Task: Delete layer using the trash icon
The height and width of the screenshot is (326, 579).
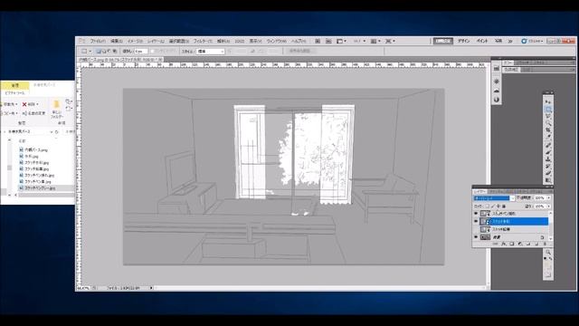Action: [545, 244]
